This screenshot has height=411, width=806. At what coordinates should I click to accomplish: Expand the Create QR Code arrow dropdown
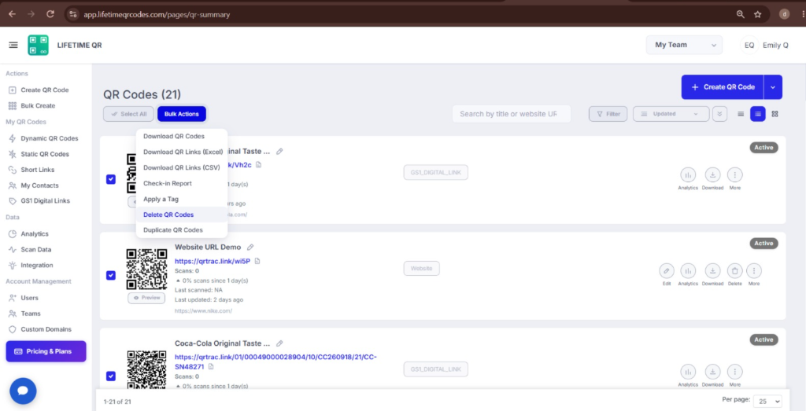(x=773, y=87)
